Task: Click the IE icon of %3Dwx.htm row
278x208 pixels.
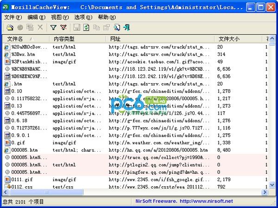Action: coord(7,54)
